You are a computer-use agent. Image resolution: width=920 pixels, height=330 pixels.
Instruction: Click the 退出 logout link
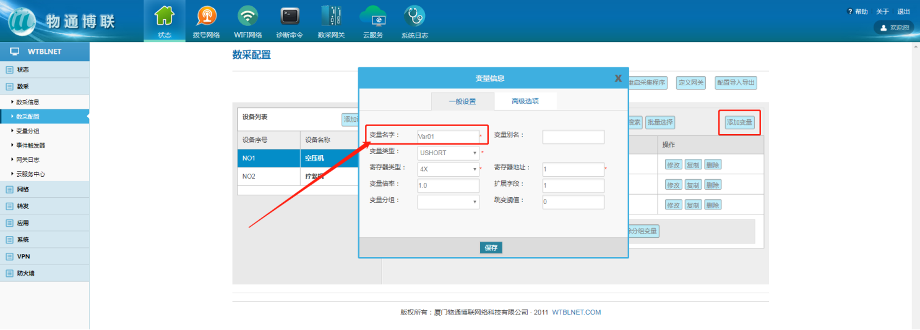click(903, 12)
